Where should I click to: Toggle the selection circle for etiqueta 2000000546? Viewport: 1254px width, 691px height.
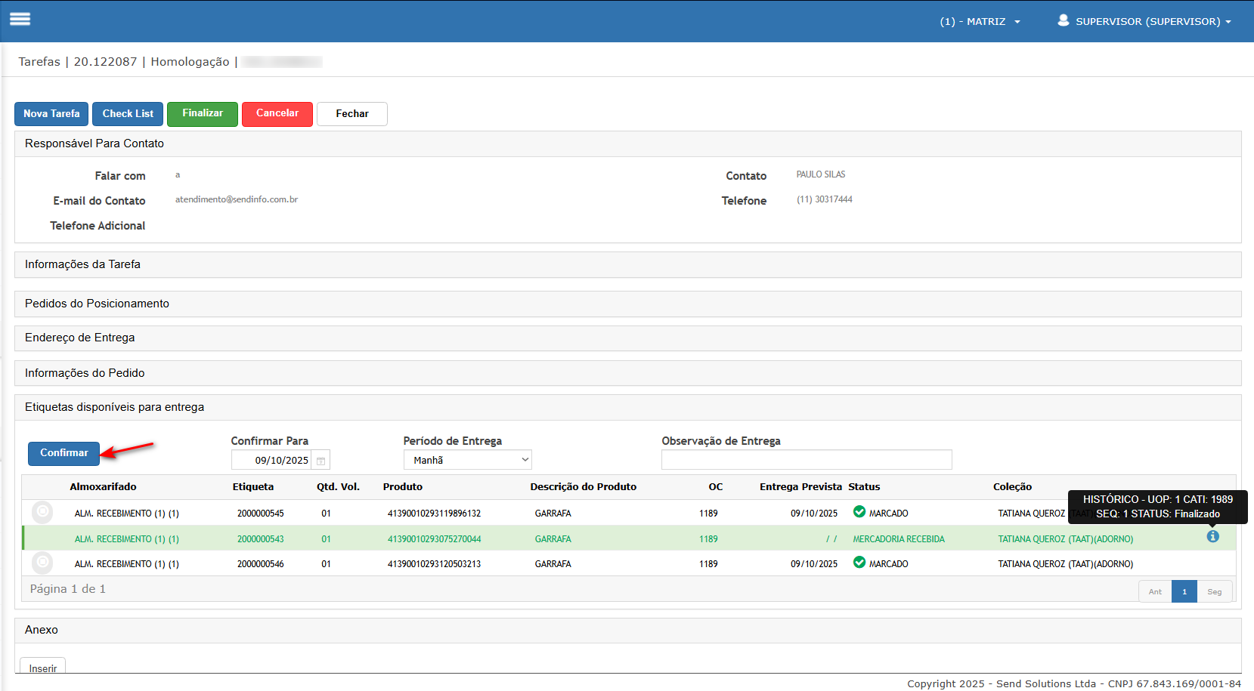pyautogui.click(x=43, y=563)
